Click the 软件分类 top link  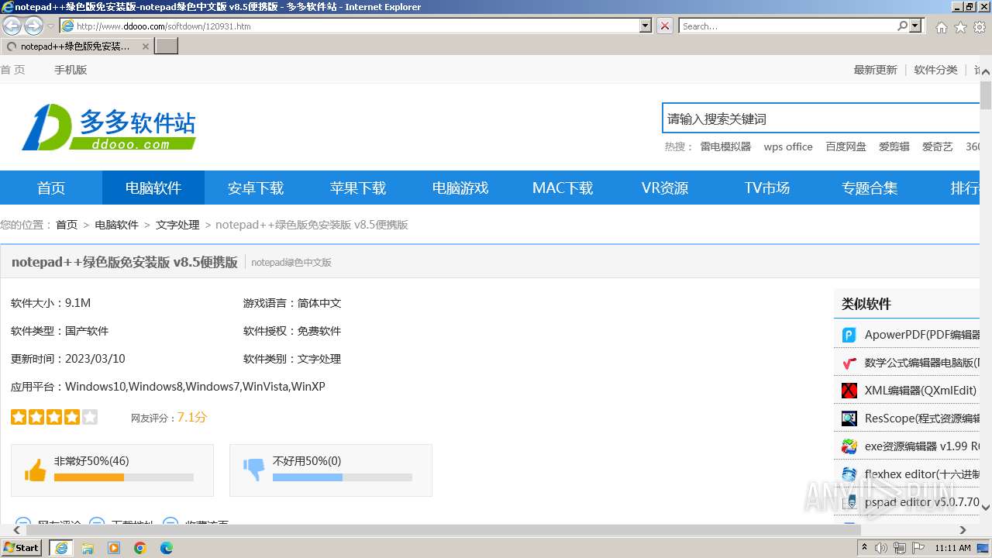(x=935, y=70)
